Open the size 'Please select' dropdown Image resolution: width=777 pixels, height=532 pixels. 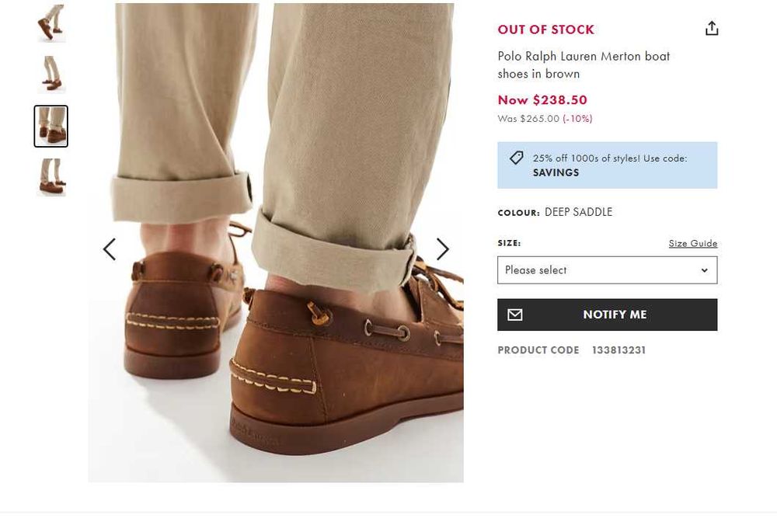pyautogui.click(x=607, y=270)
